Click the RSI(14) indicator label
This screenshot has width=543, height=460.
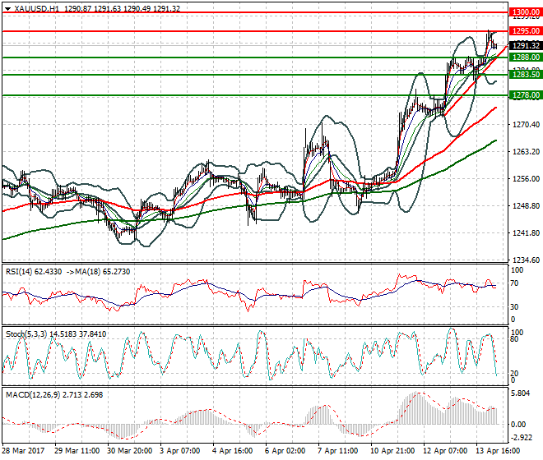pyautogui.click(x=19, y=272)
